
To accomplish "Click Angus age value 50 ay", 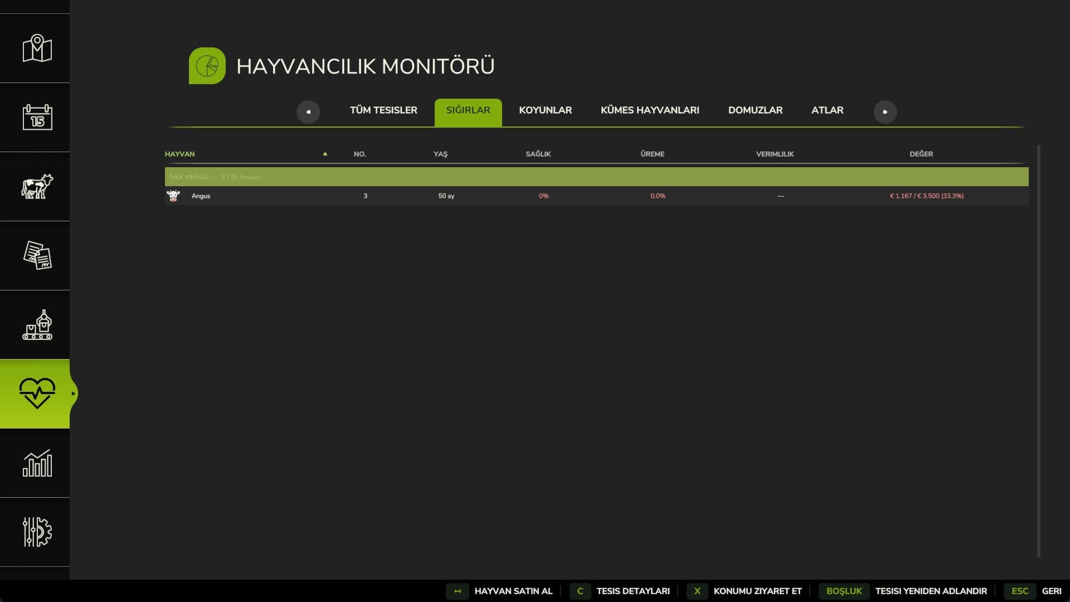I will [x=446, y=196].
